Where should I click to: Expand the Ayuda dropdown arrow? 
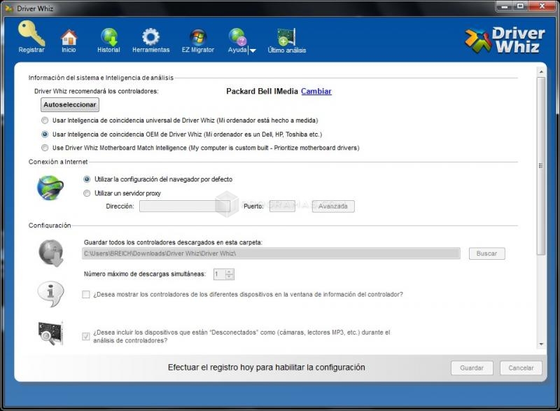pyautogui.click(x=253, y=50)
